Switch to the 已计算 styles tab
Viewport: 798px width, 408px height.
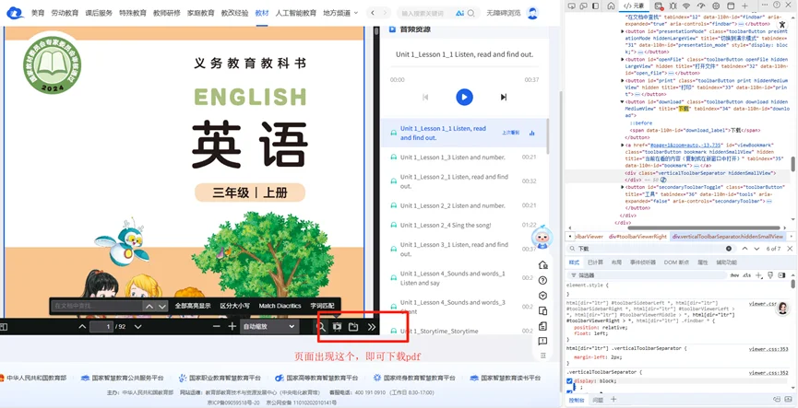coord(595,262)
